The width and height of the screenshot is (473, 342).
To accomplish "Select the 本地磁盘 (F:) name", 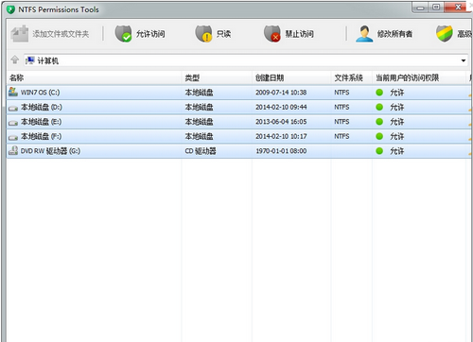I will pos(41,136).
